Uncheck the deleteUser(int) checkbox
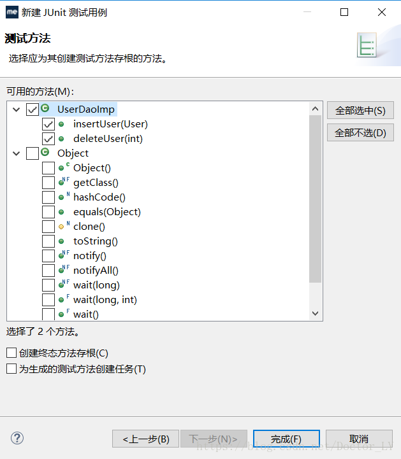401x459 pixels. pos(48,139)
